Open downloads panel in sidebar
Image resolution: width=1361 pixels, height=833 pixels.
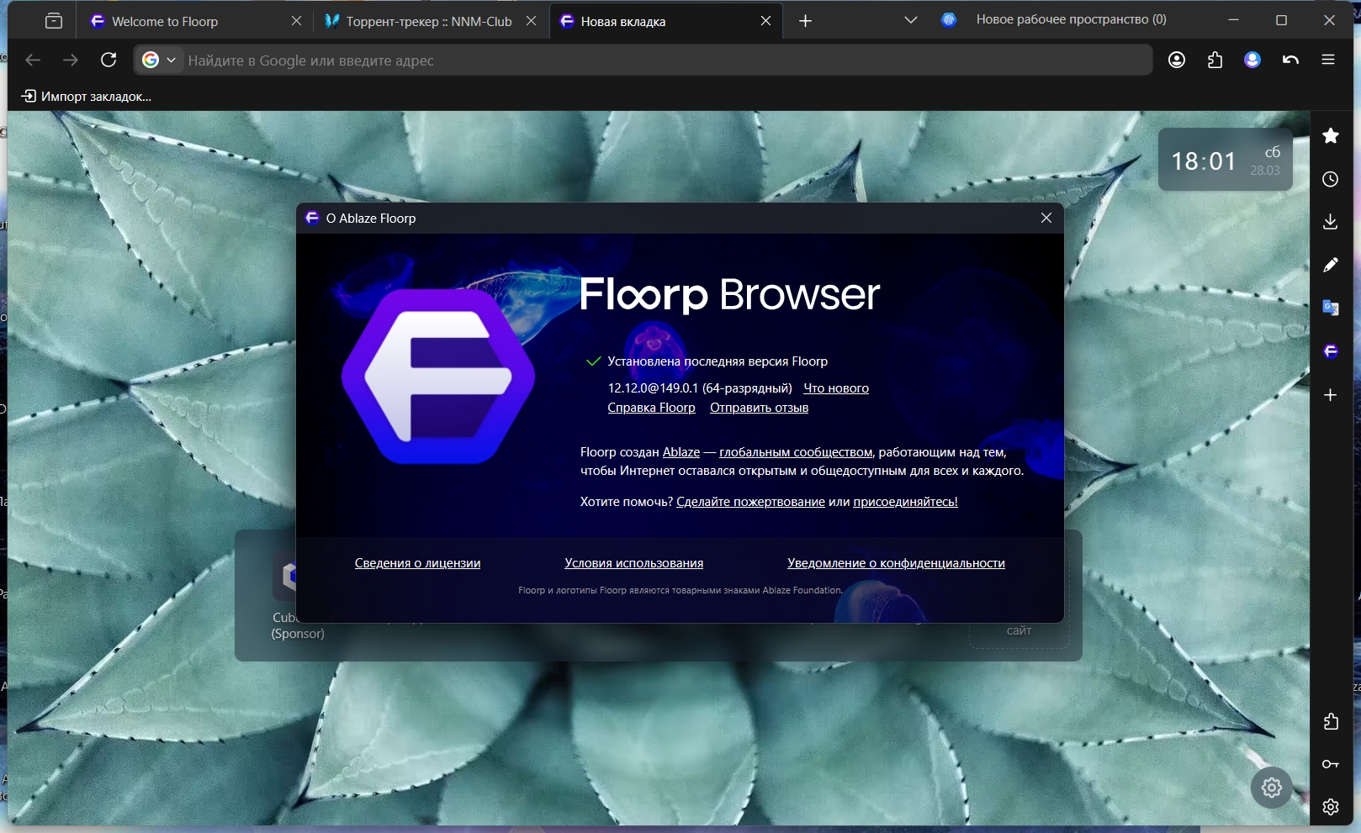pos(1330,222)
